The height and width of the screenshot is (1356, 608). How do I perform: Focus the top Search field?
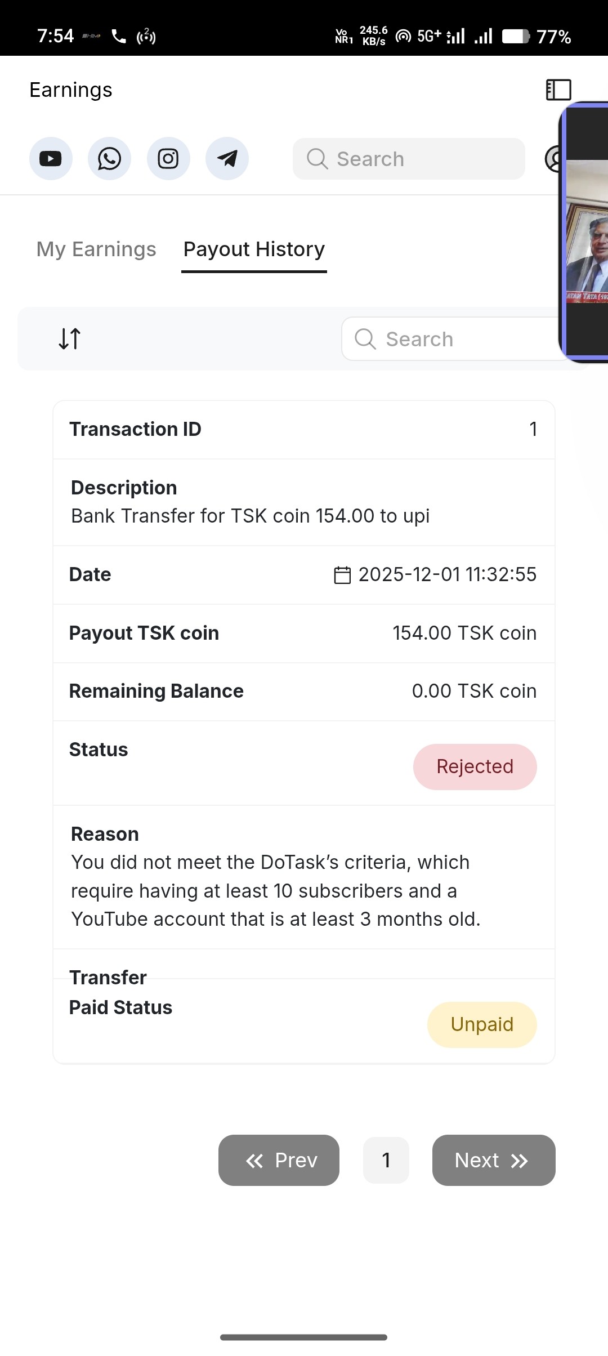[x=409, y=159]
